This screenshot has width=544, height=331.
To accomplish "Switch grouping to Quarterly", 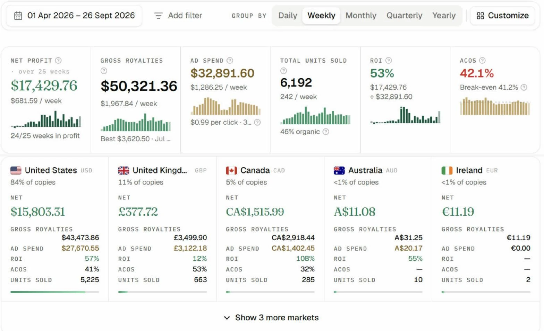I will [x=404, y=16].
